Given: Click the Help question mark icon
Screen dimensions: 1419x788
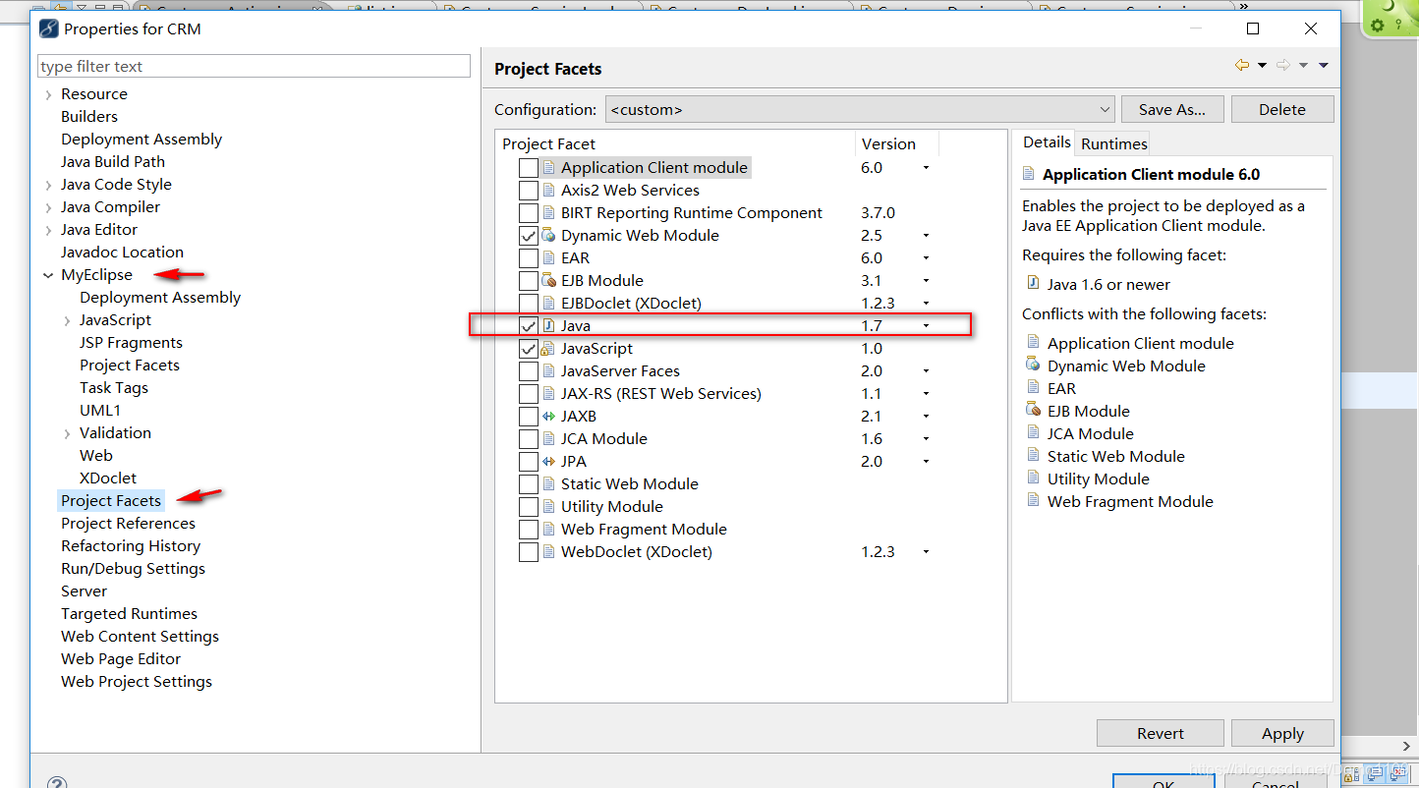Looking at the screenshot, I should pos(58,783).
